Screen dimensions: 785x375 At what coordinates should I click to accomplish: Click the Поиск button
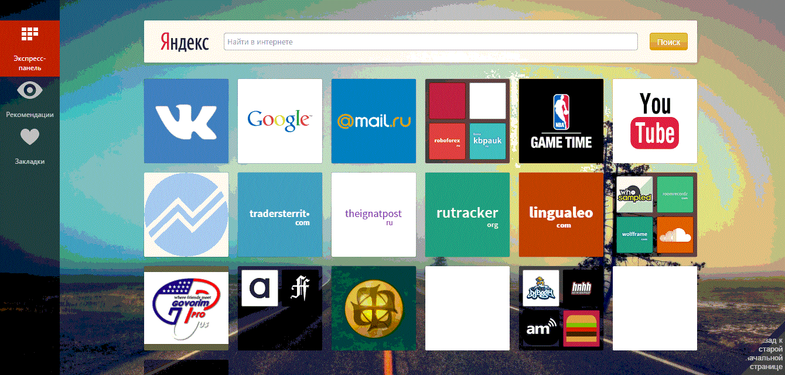668,42
